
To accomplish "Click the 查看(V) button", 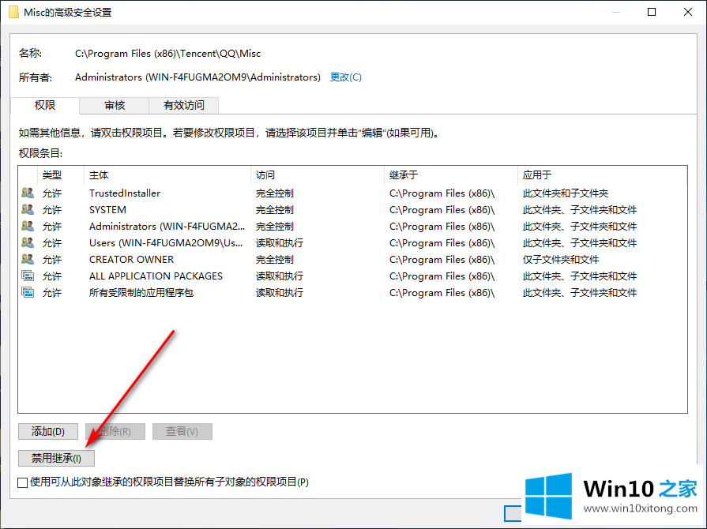I will click(182, 431).
